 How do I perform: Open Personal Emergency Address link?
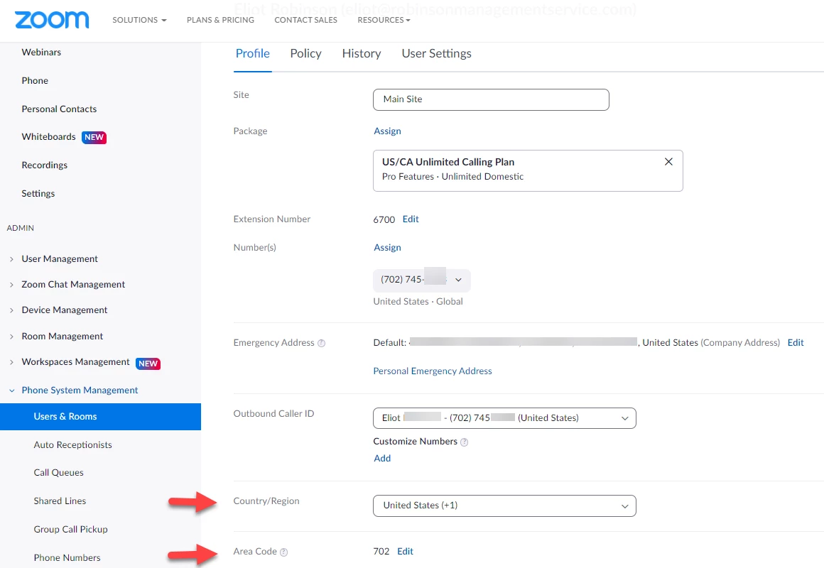[433, 371]
